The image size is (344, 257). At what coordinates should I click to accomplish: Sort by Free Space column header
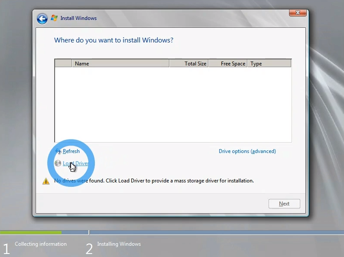tap(228, 63)
